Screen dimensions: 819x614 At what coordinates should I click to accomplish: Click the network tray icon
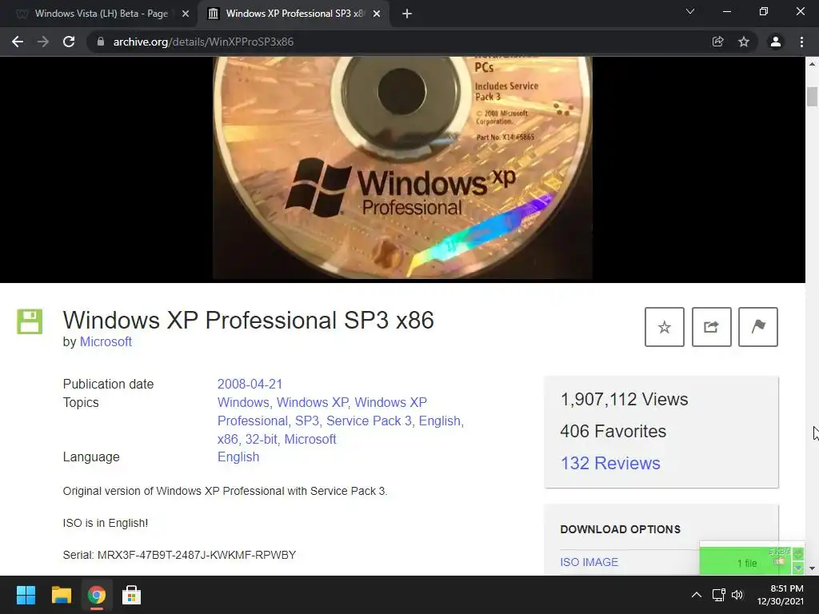(719, 595)
